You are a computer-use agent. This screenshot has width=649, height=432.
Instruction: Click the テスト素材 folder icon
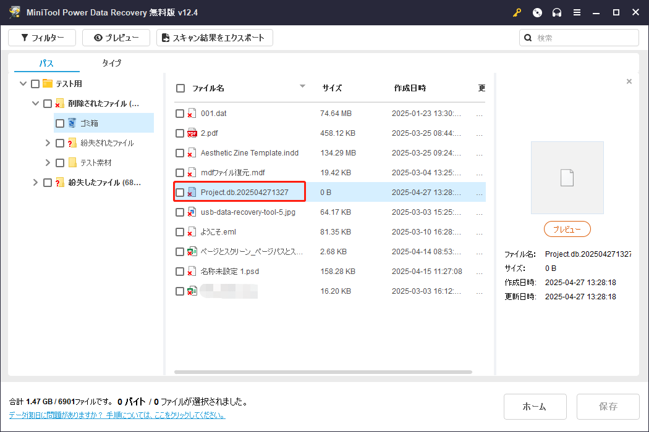coord(72,162)
